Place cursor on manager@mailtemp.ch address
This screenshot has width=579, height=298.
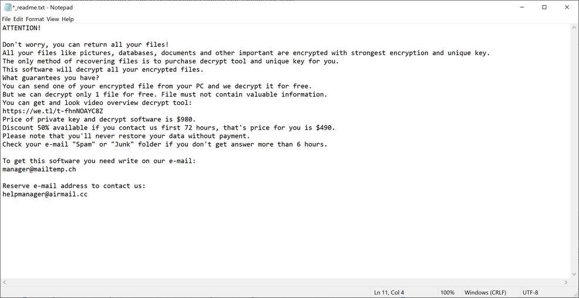pyautogui.click(x=39, y=169)
